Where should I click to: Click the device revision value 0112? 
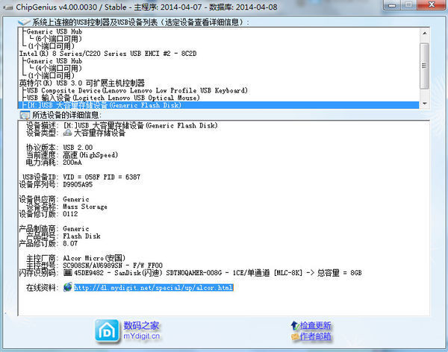[70, 214]
